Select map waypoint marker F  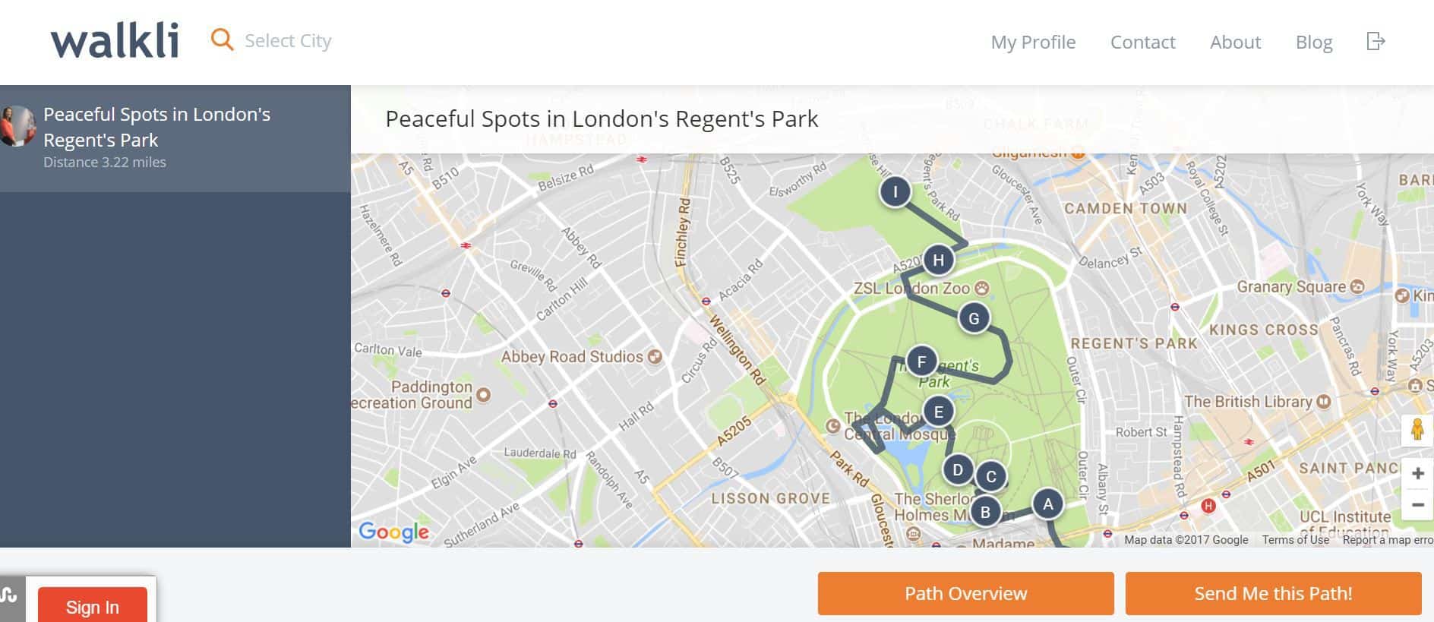pyautogui.click(x=921, y=362)
